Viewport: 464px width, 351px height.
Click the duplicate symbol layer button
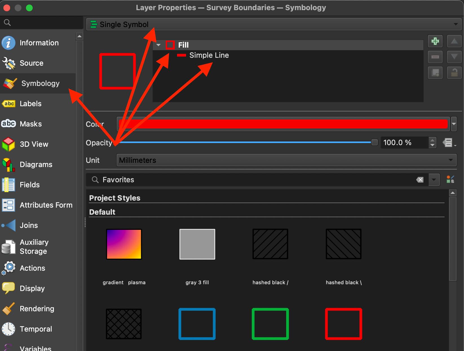435,73
